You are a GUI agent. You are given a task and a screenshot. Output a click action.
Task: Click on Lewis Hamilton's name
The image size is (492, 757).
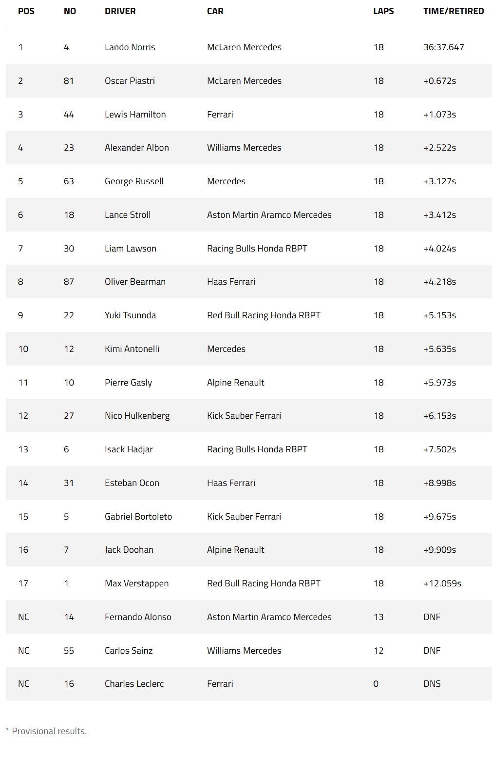pos(135,115)
